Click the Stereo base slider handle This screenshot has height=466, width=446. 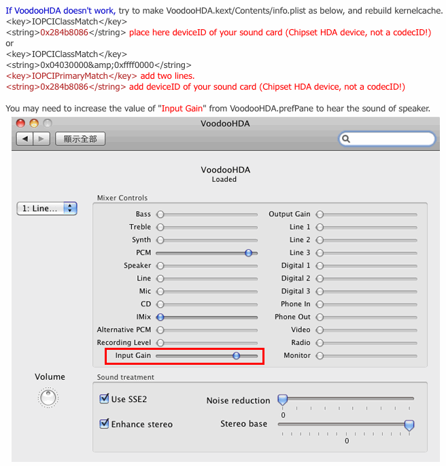409,425
